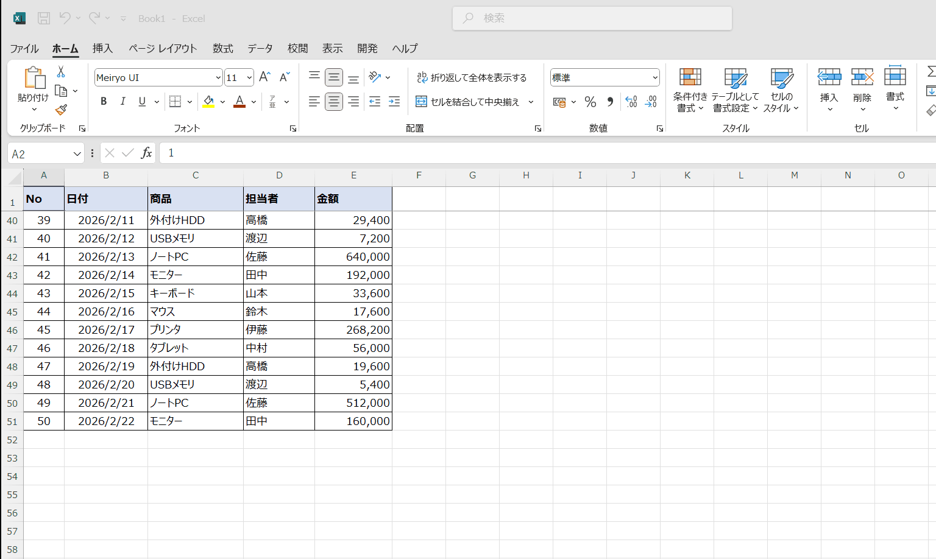Switch to the 挿入 ribbon tab
Screen dimensions: 936x559
(102, 48)
